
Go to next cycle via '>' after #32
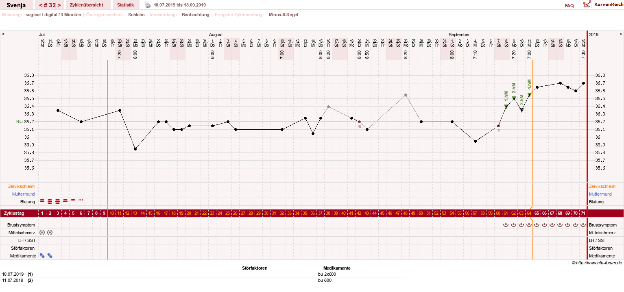[59, 5]
